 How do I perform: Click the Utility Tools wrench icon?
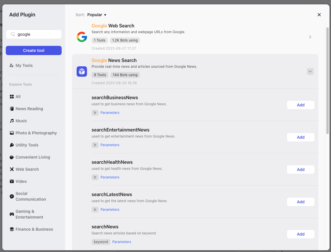[x=12, y=145]
